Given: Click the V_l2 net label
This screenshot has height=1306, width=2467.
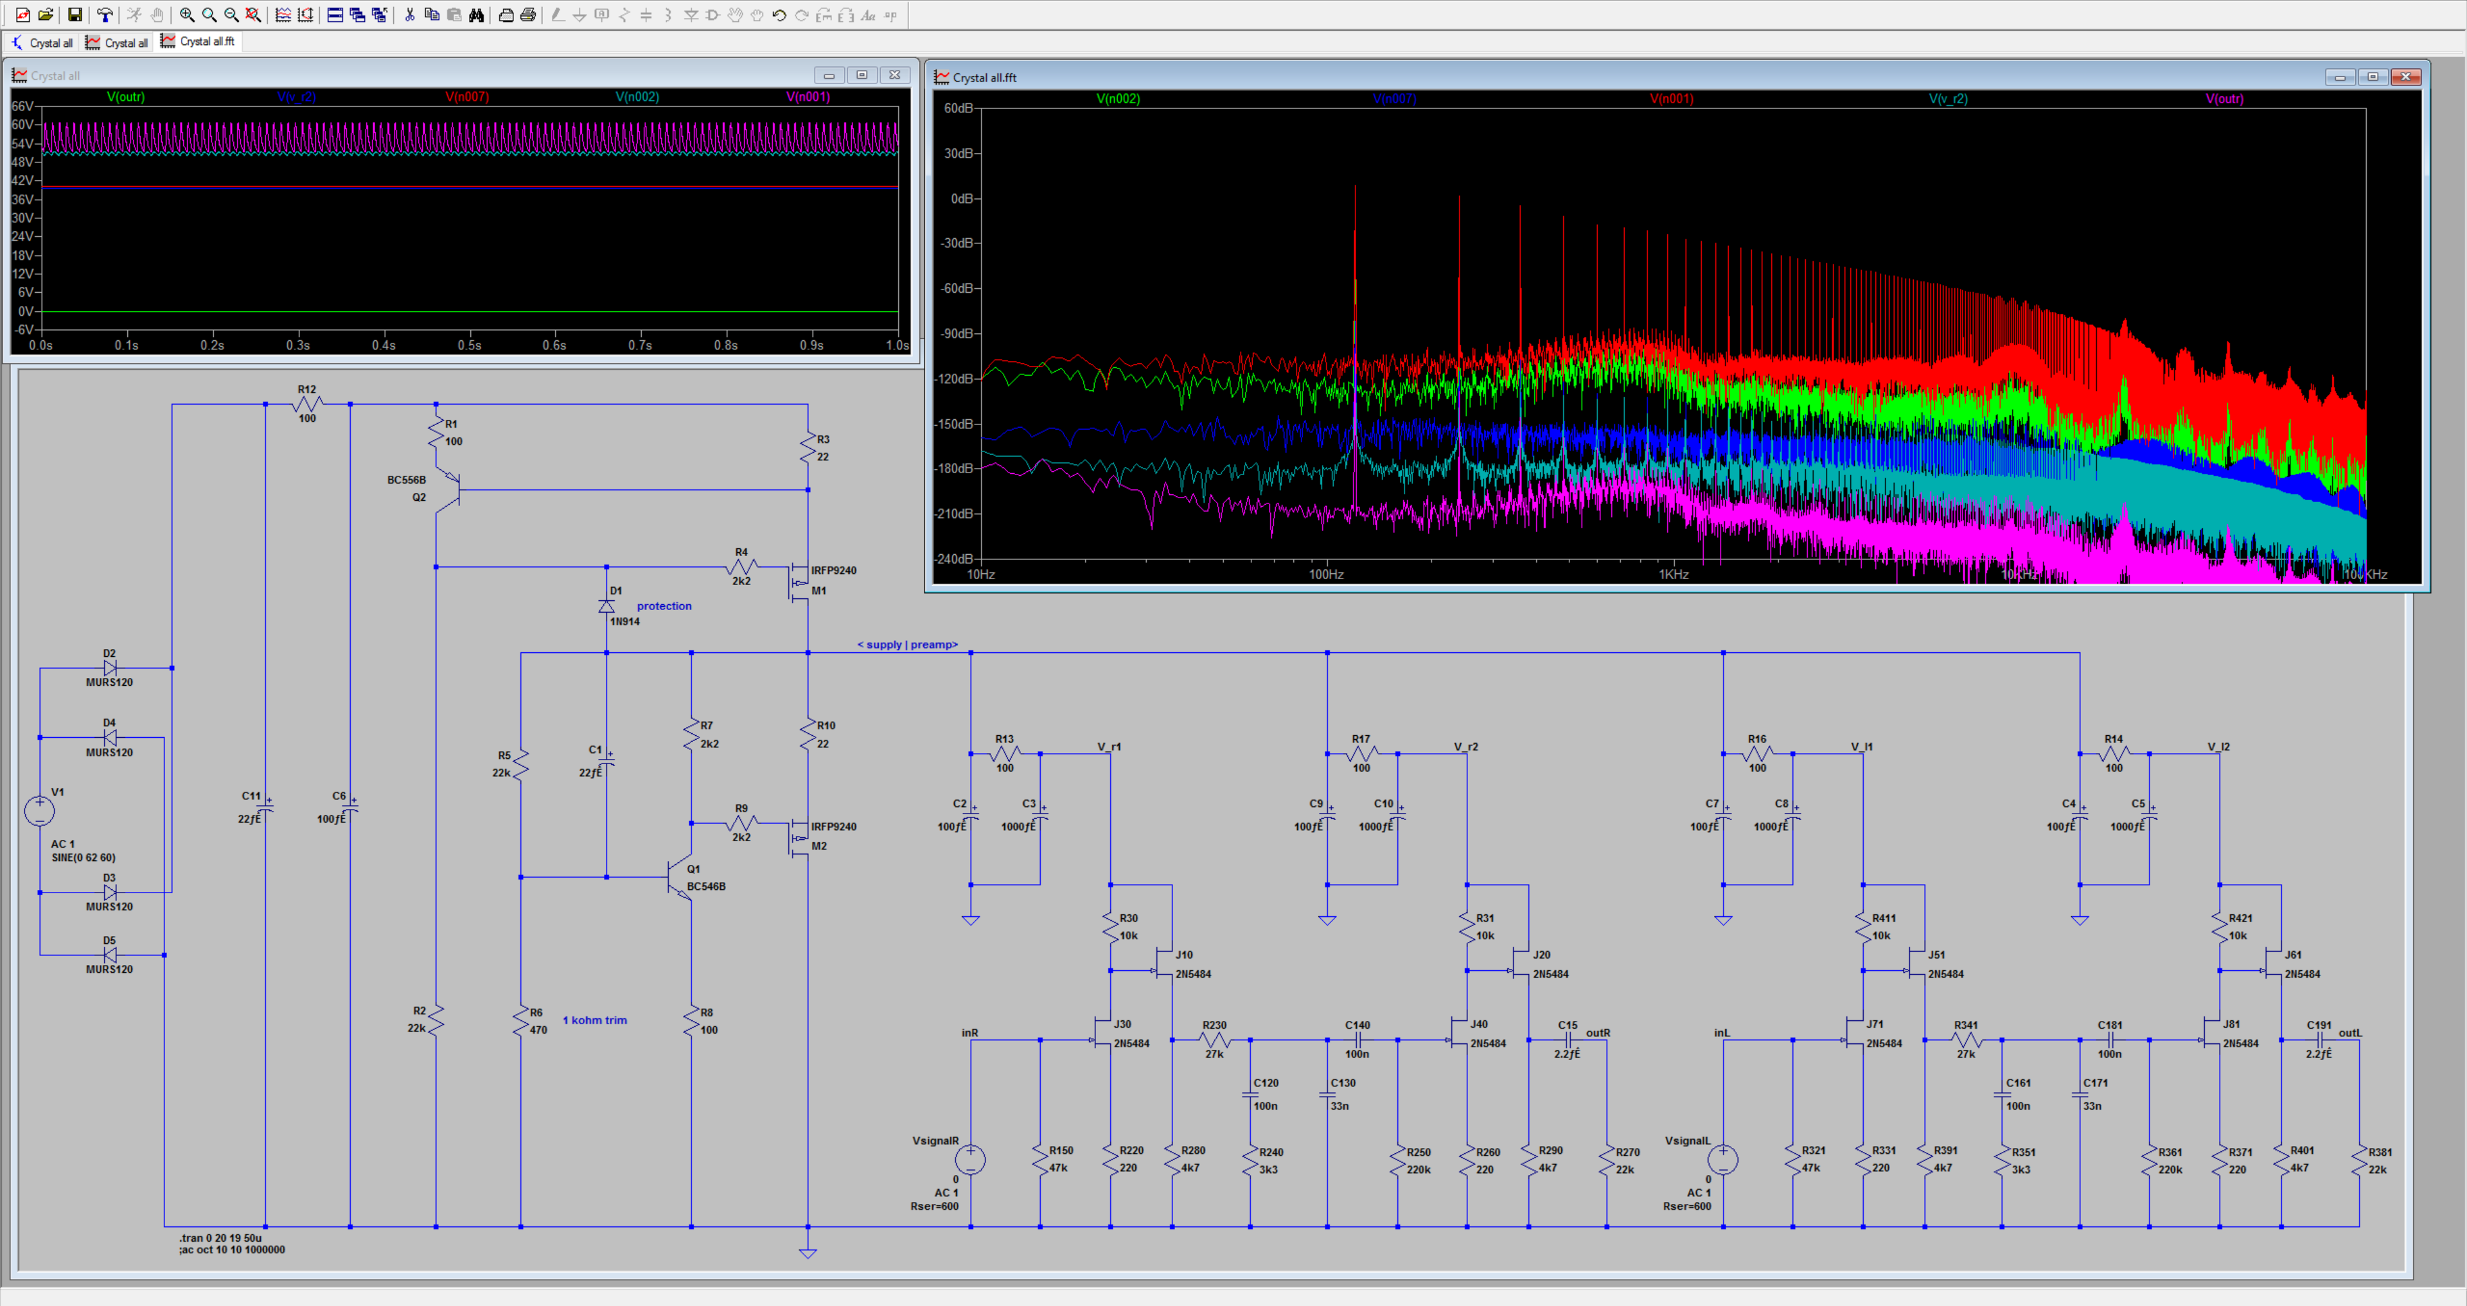Looking at the screenshot, I should click(x=2218, y=747).
